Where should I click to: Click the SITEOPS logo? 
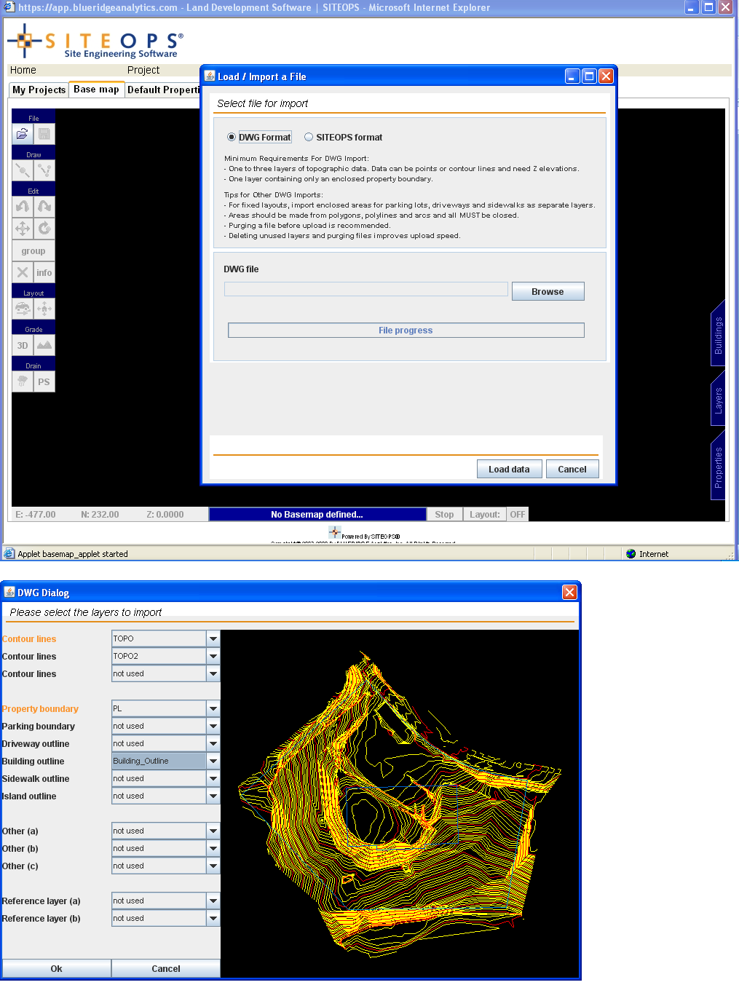pos(95,42)
